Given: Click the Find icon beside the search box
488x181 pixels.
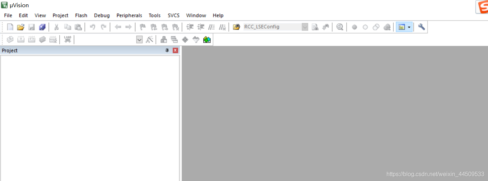Looking at the screenshot, I should (x=315, y=27).
